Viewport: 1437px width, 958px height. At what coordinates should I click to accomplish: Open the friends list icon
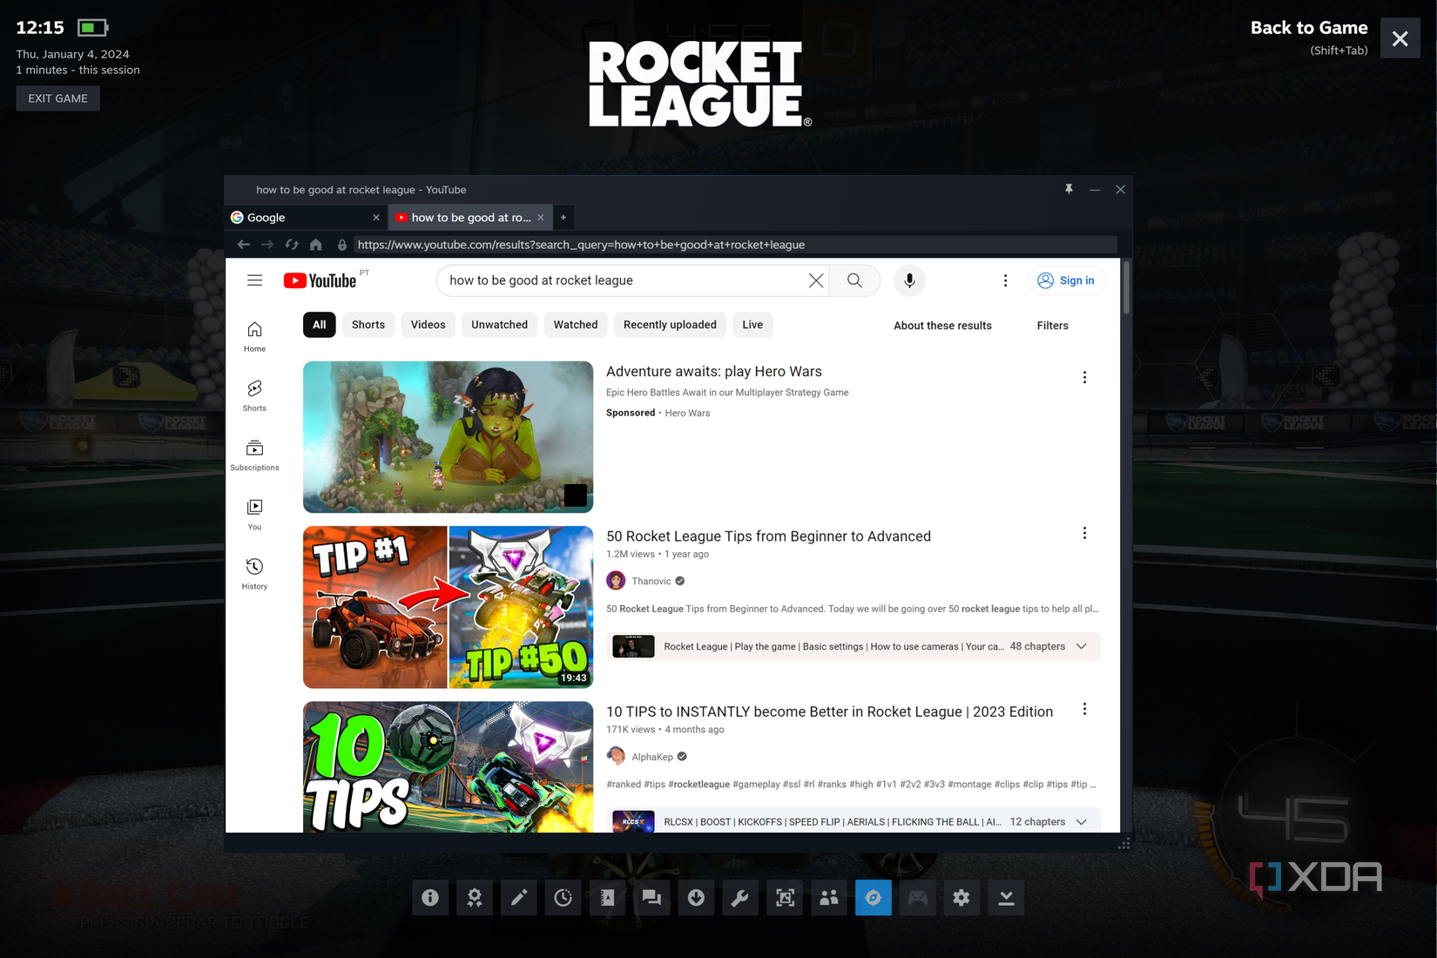click(828, 897)
